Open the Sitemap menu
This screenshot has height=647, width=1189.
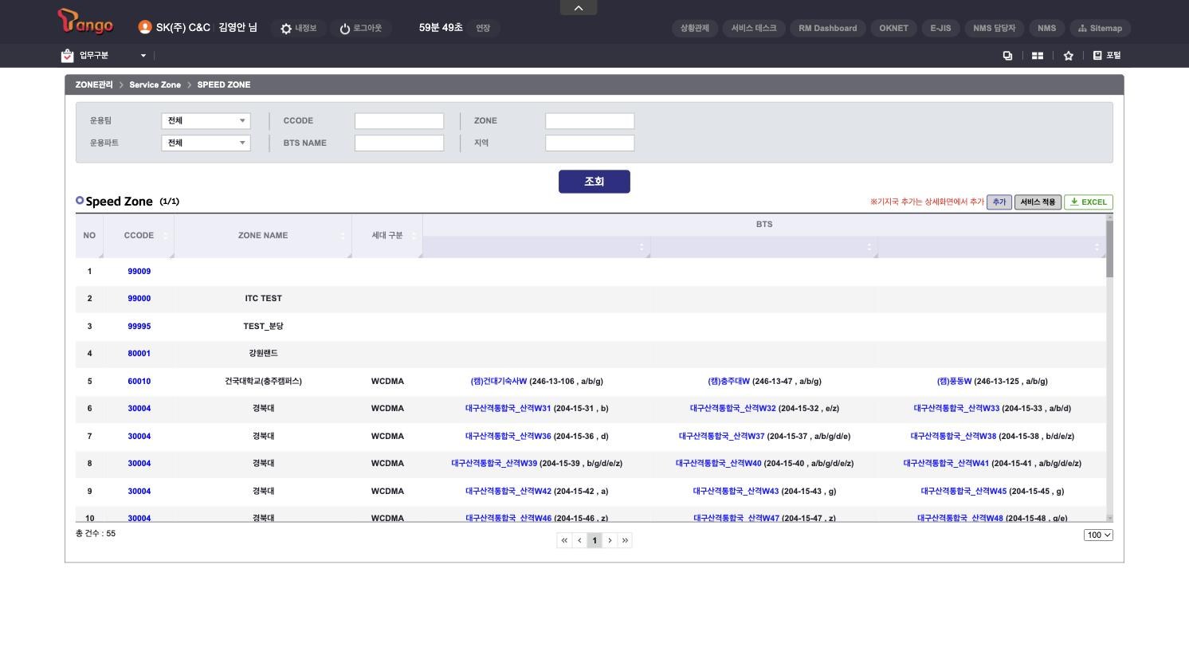1100,28
